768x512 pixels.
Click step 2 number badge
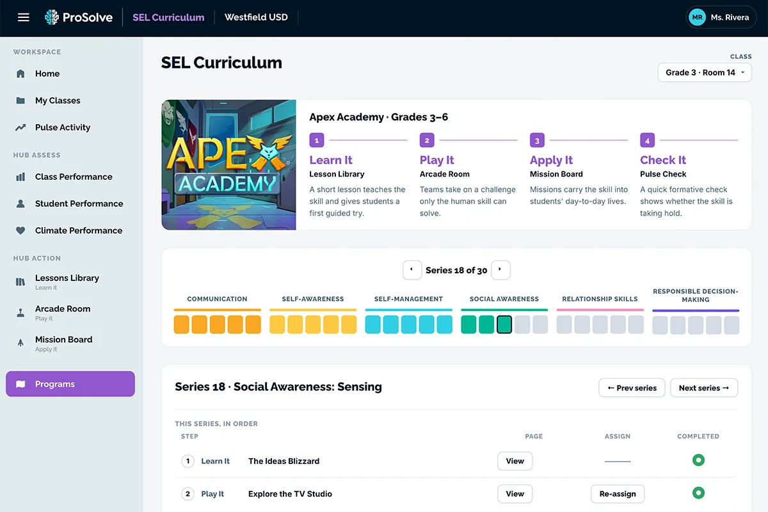click(427, 140)
